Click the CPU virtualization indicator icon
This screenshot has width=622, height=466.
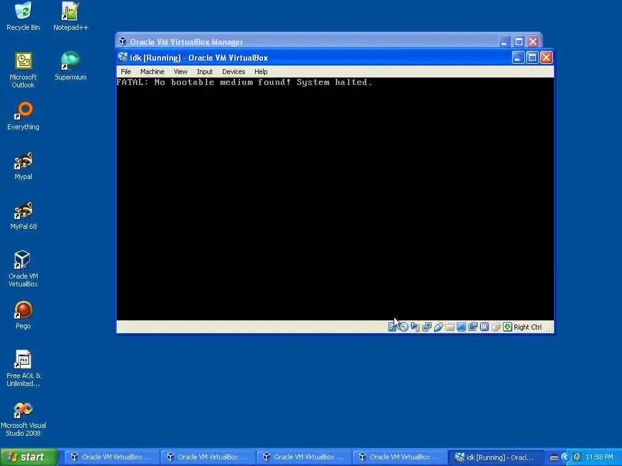[x=484, y=327]
